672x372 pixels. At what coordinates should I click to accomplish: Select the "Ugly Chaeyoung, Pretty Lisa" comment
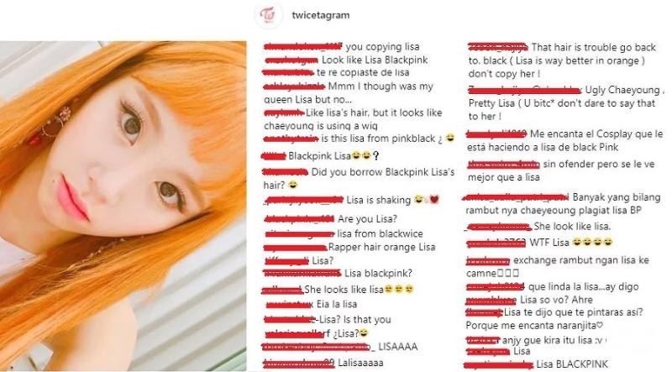click(x=565, y=102)
